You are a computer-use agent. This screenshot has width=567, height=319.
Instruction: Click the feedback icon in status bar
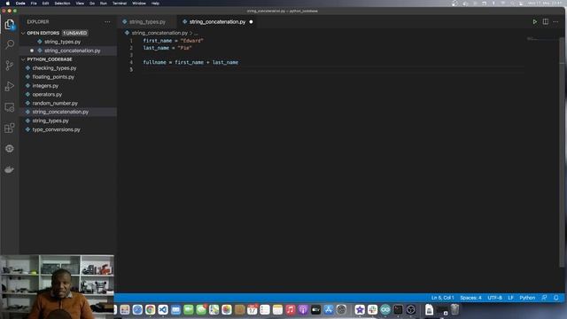coord(544,298)
